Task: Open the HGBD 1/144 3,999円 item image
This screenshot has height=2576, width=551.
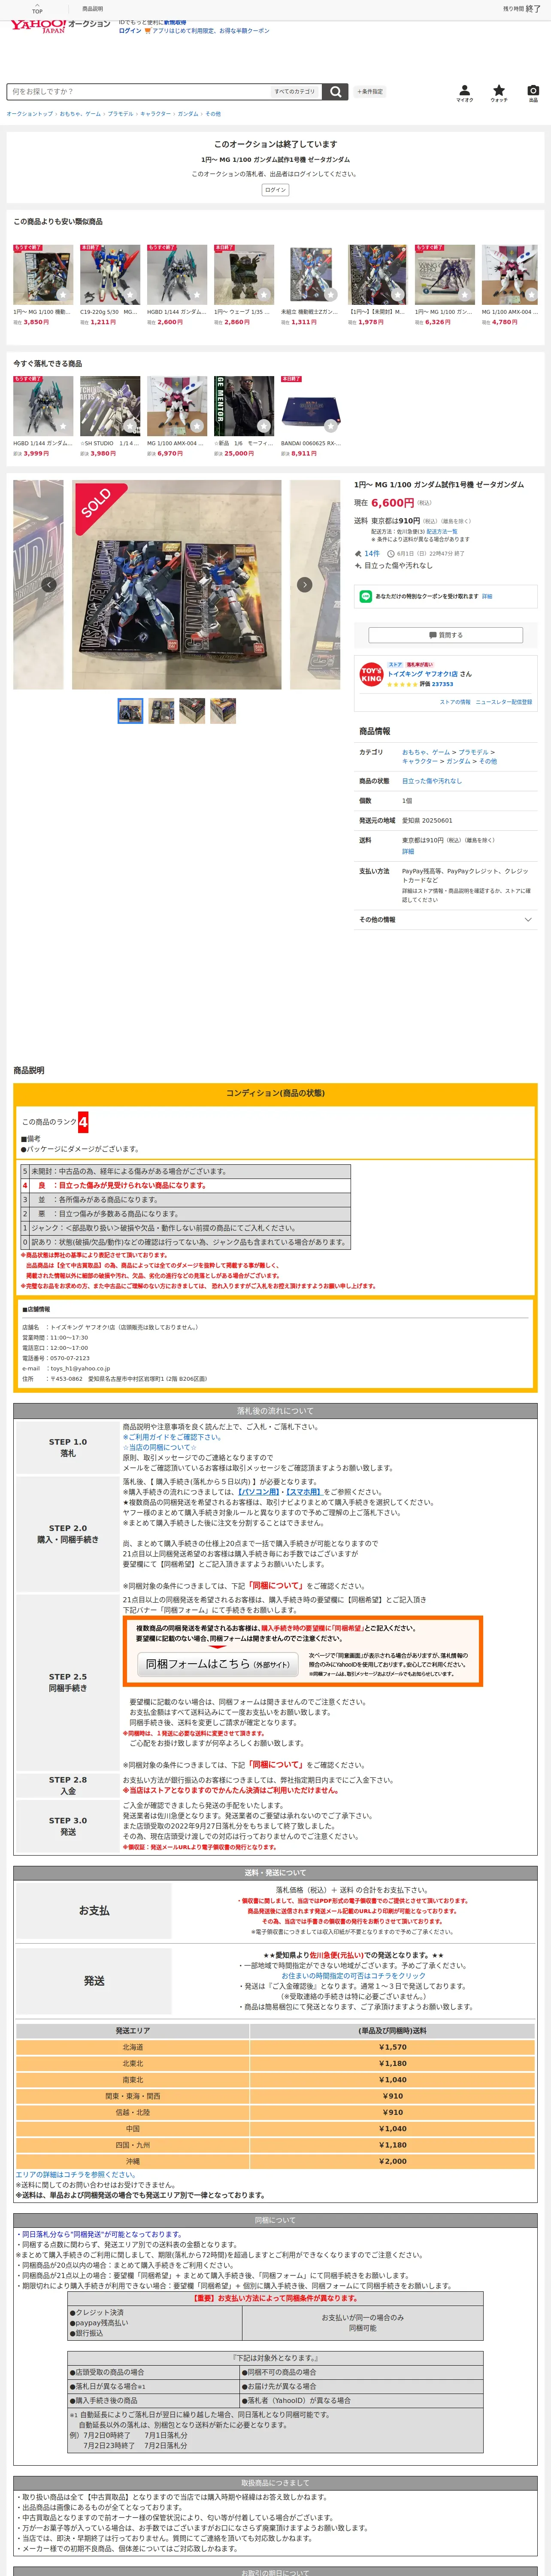Action: [43, 406]
